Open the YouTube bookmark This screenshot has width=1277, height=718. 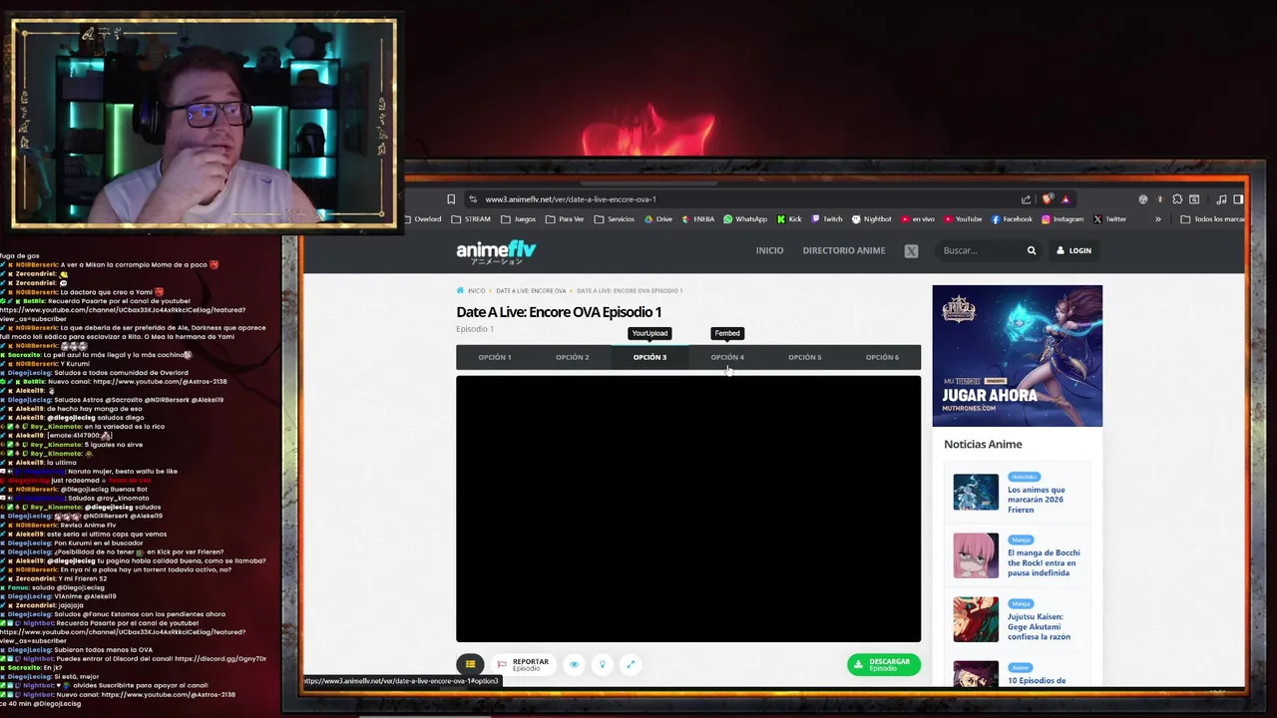(963, 219)
